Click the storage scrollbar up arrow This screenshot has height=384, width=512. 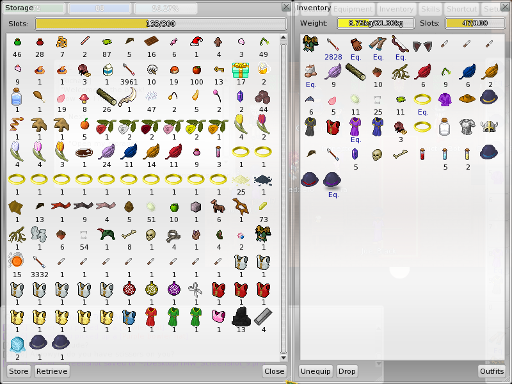pos(283,37)
